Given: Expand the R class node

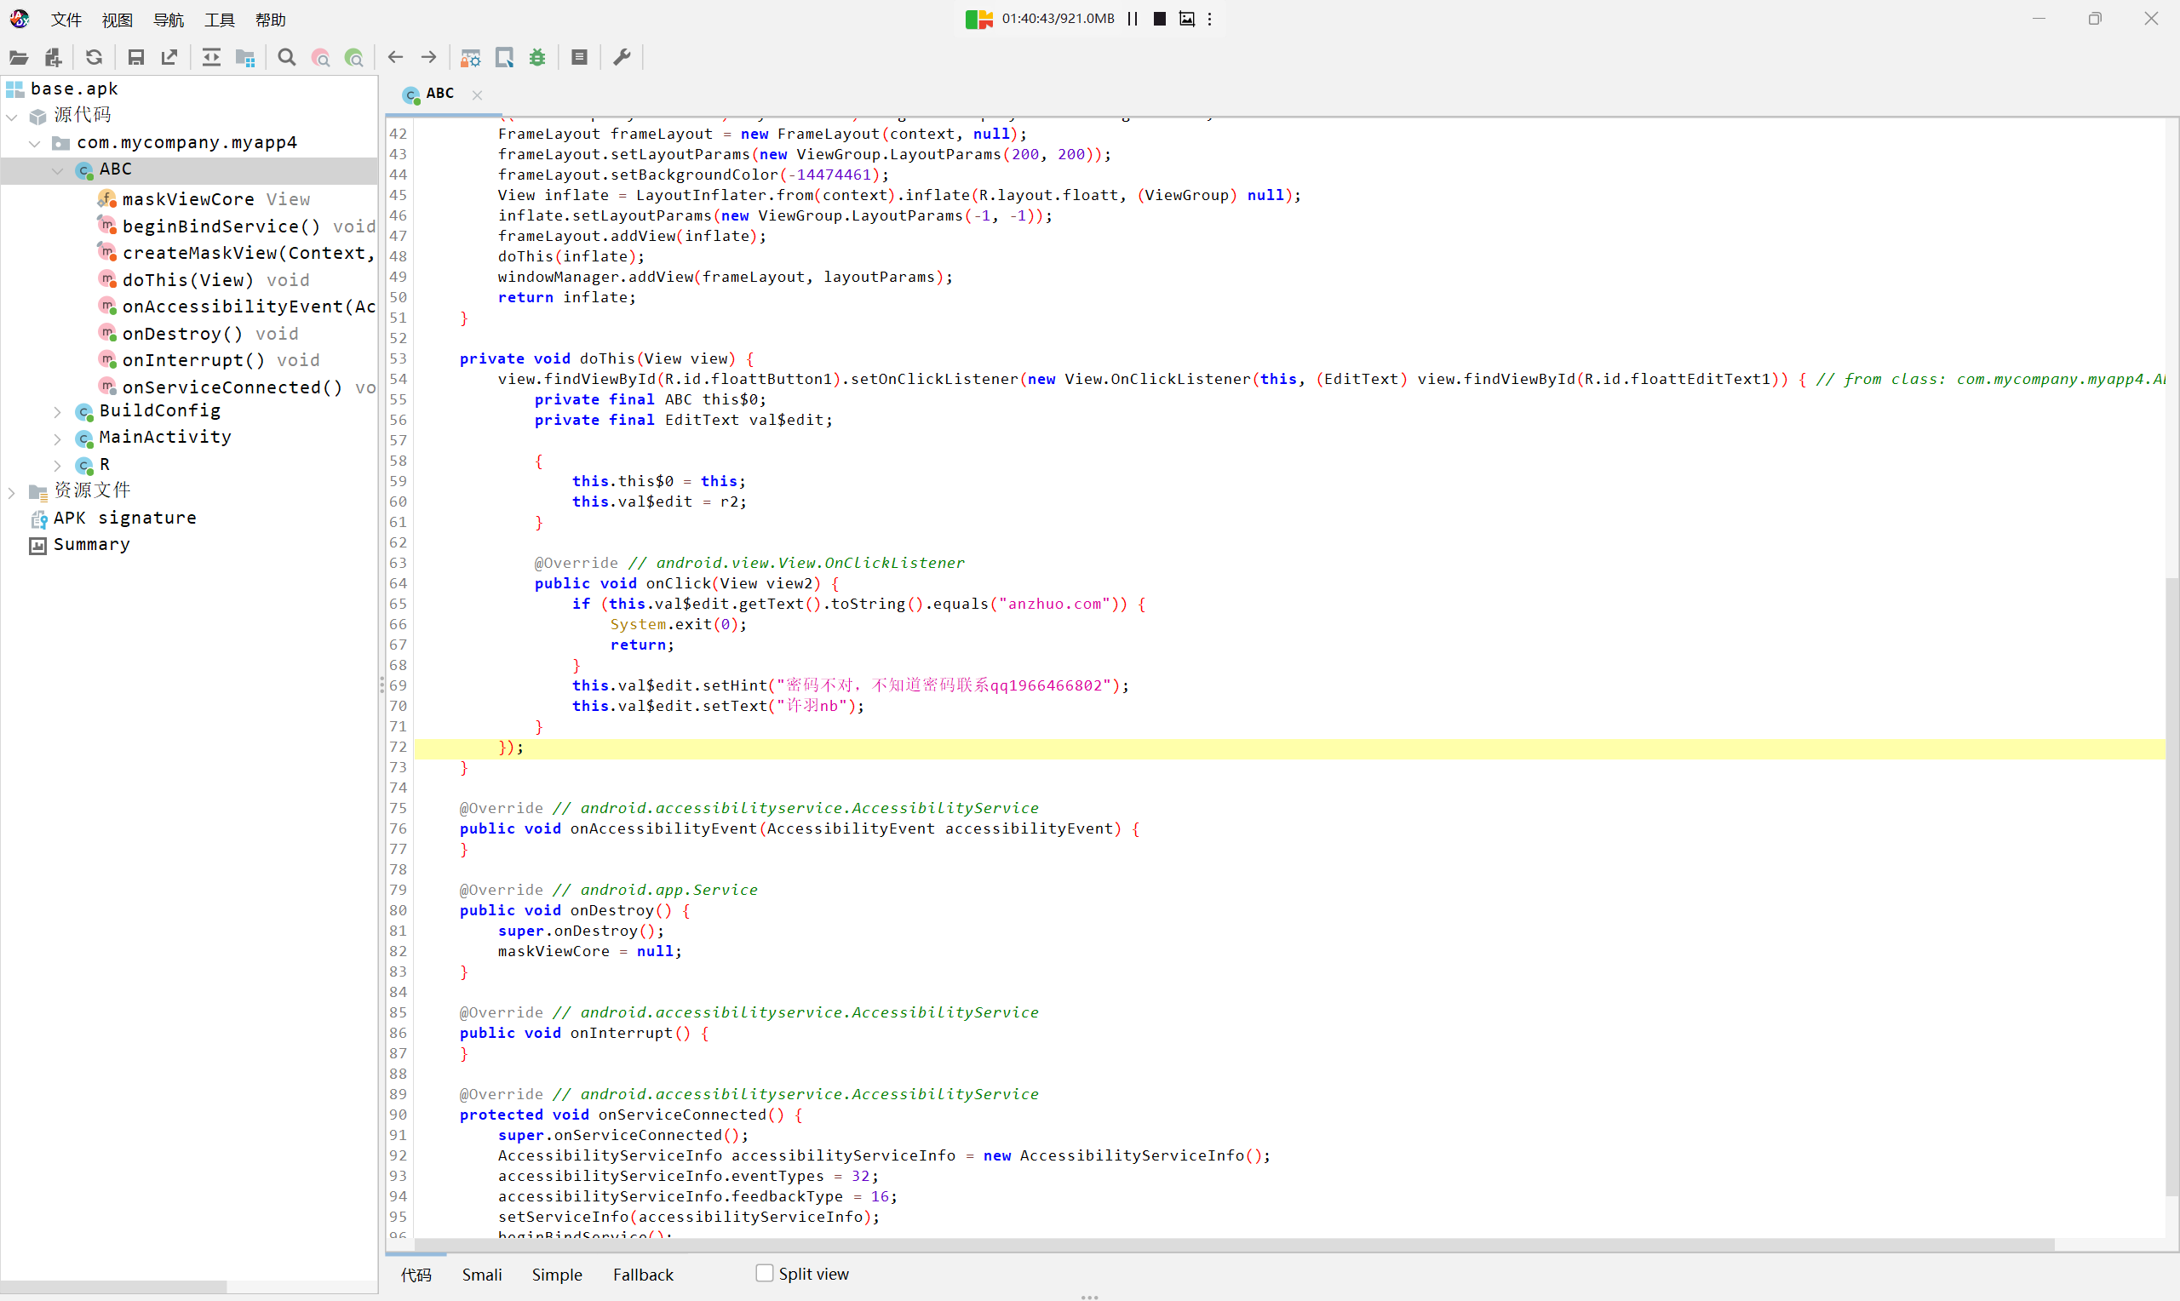Looking at the screenshot, I should tap(58, 465).
